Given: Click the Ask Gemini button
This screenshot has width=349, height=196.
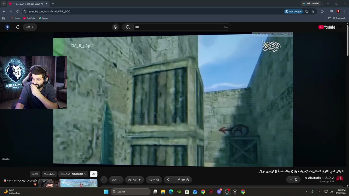Looking at the screenshot, I should pyautogui.click(x=311, y=4).
